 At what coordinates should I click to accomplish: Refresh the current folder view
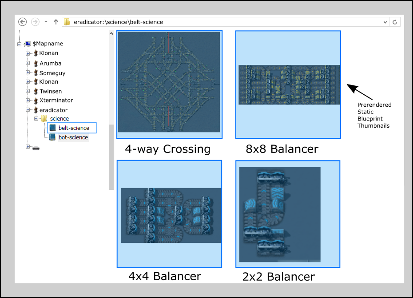click(x=394, y=22)
